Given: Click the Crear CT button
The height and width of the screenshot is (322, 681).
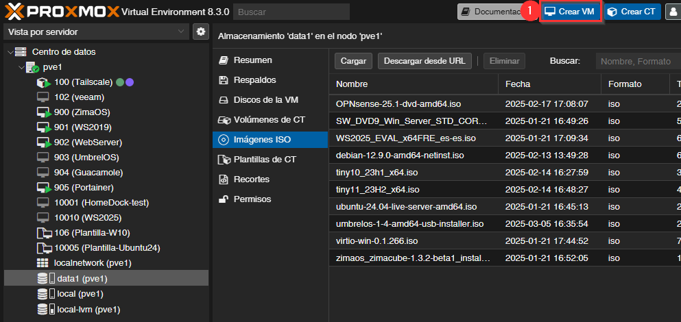Looking at the screenshot, I should (632, 12).
